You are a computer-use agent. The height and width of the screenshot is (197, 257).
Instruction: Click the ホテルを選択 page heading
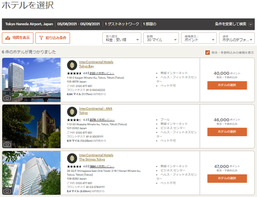point(28,5)
